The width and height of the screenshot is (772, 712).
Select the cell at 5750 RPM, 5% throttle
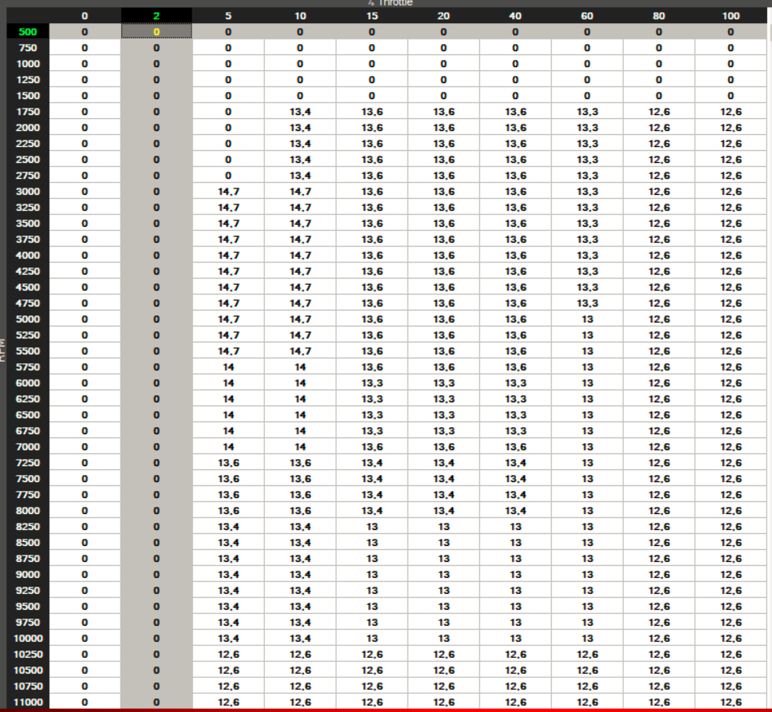coord(228,367)
